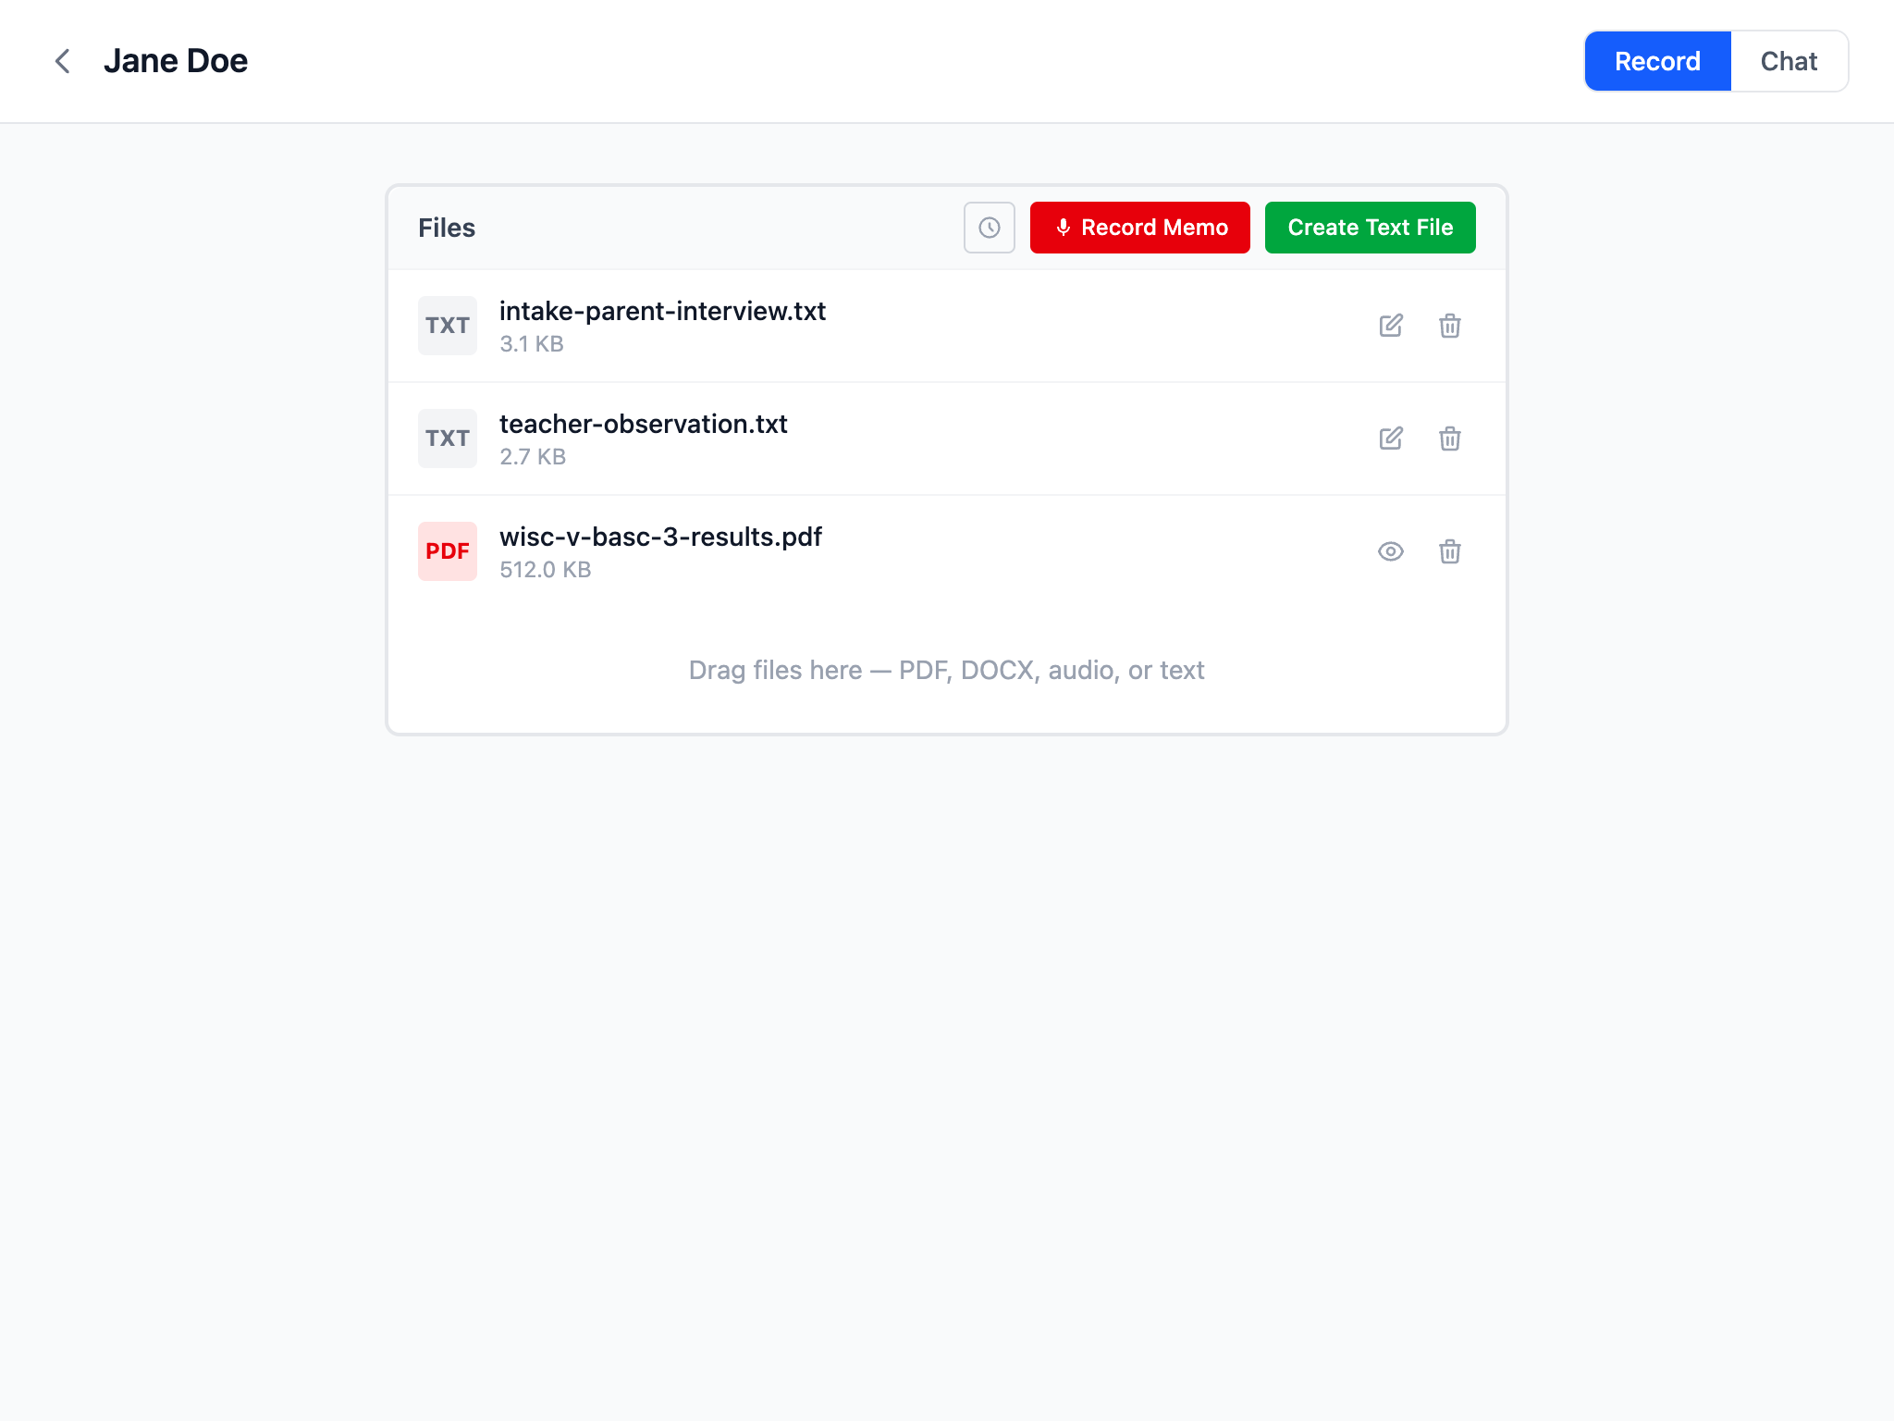Open the file intake-parent-interview.txt by its name
This screenshot has width=1894, height=1421.
coord(662,312)
